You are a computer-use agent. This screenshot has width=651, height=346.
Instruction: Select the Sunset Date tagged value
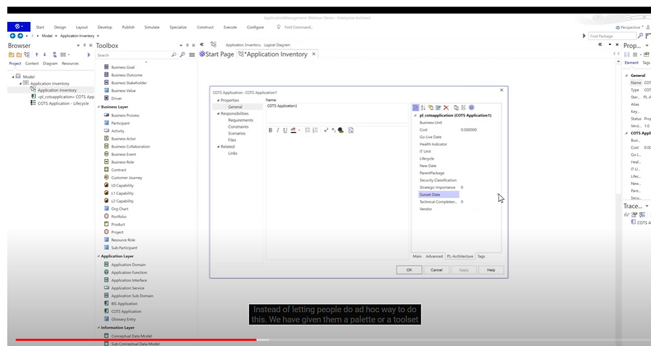click(x=438, y=194)
